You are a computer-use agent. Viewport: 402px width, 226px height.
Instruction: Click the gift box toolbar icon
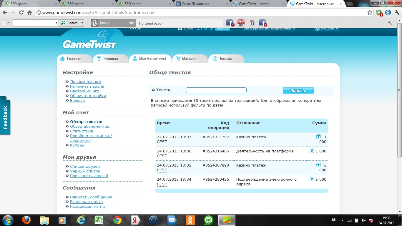click(x=252, y=23)
